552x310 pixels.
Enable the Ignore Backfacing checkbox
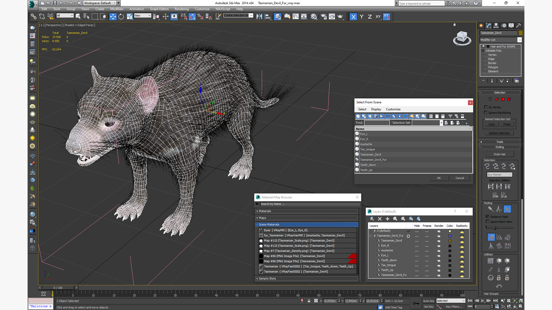[x=486, y=113]
